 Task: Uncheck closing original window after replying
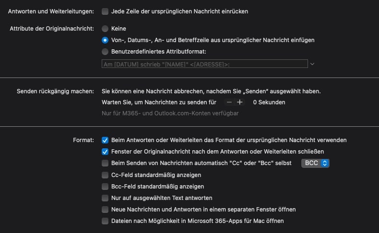coord(105,152)
